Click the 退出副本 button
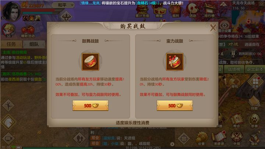This screenshot has height=149, width=265. click(255, 69)
